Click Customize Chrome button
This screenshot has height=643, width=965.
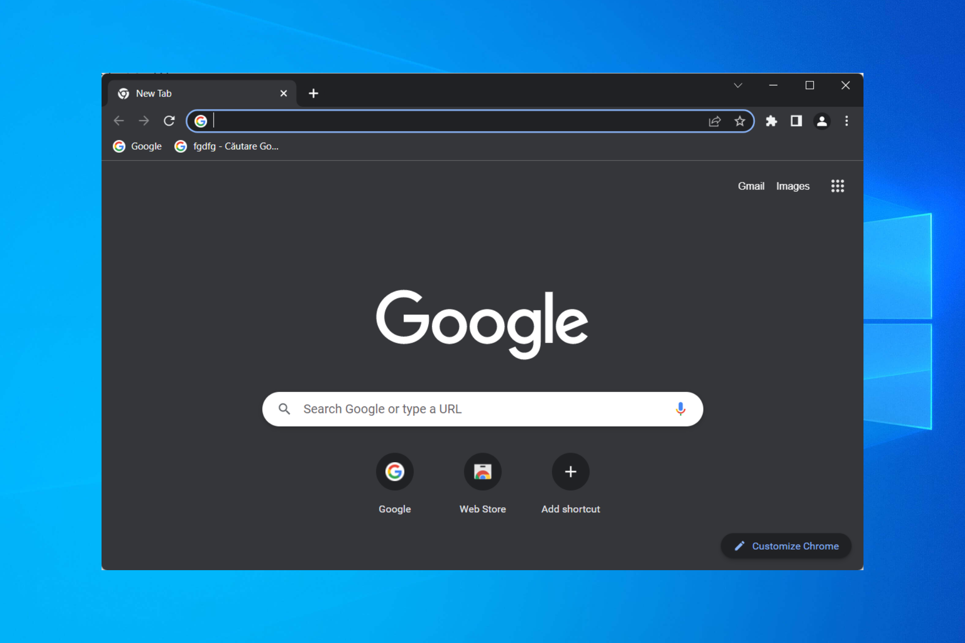[x=786, y=546]
